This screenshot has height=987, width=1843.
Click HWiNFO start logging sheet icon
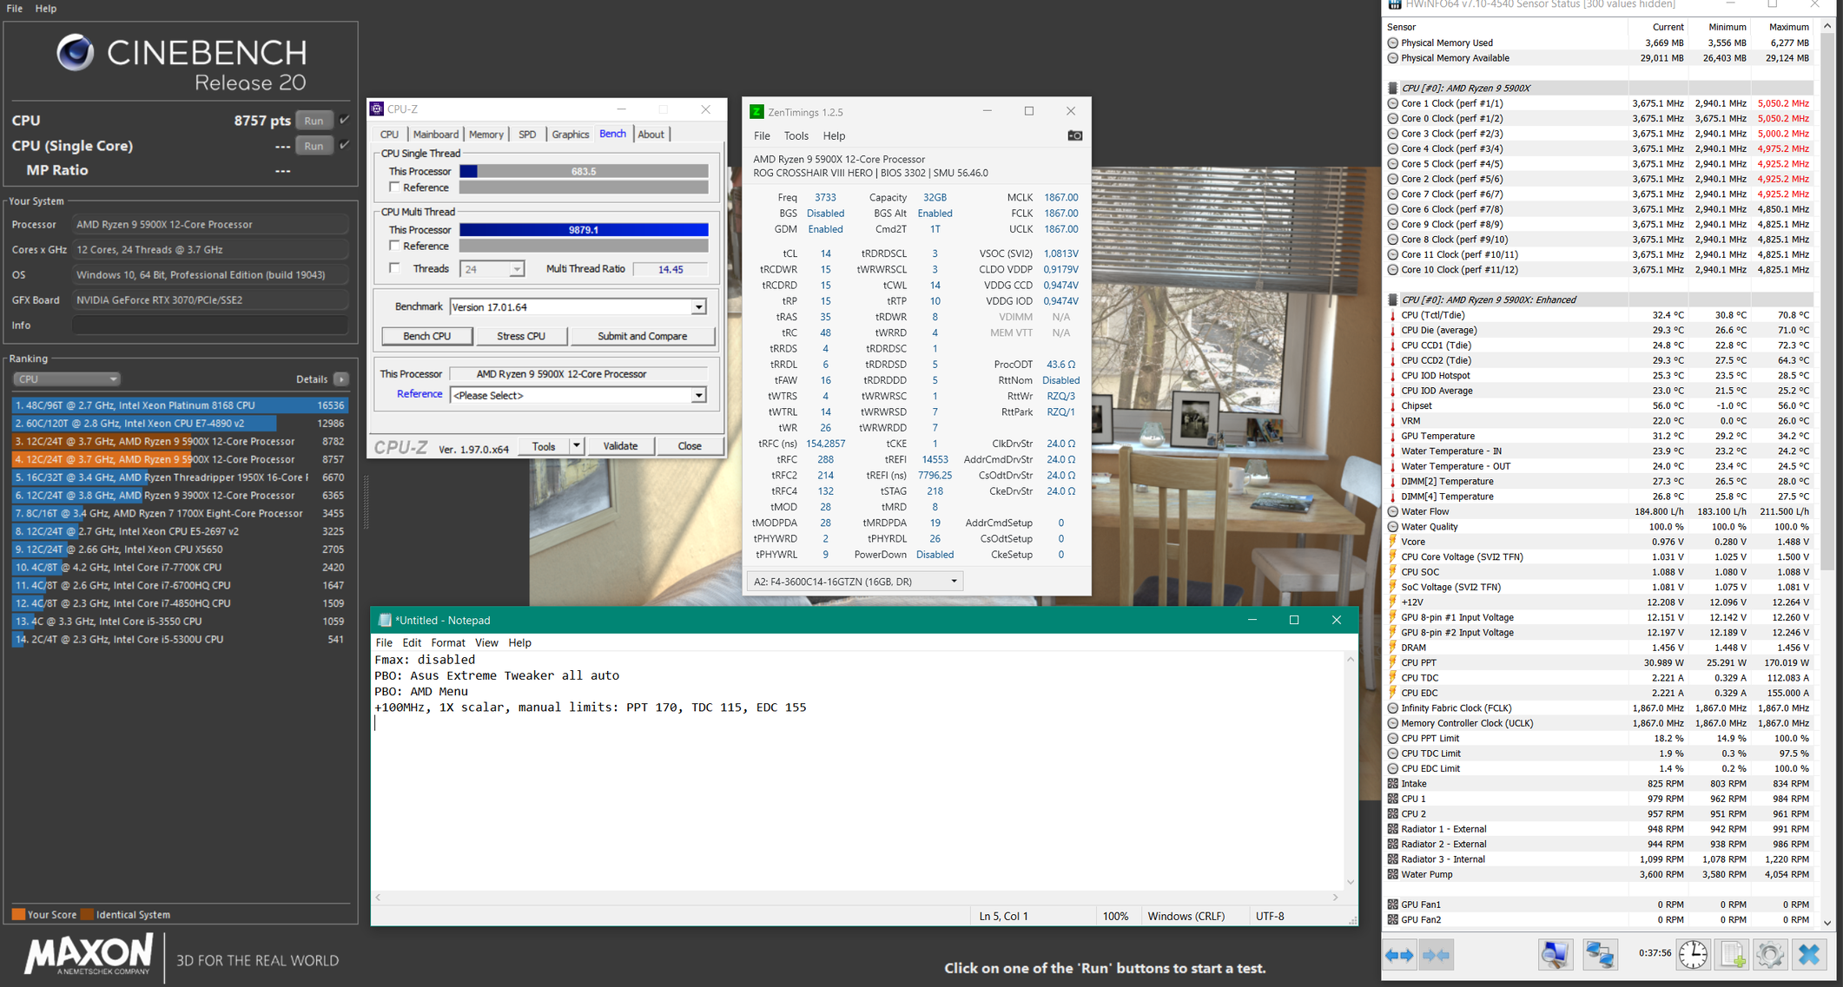point(1733,955)
